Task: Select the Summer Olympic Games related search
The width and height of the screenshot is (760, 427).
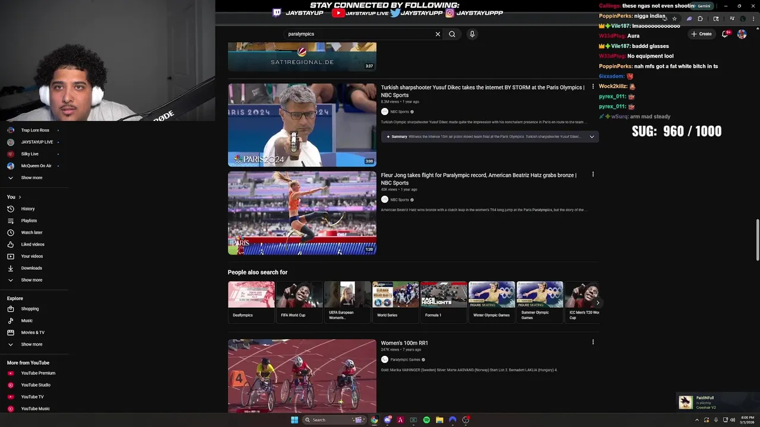Action: [540, 302]
